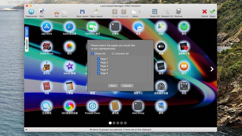The image size is (242, 136).
Task: Select the Photos app icon
Action: click(x=70, y=46)
